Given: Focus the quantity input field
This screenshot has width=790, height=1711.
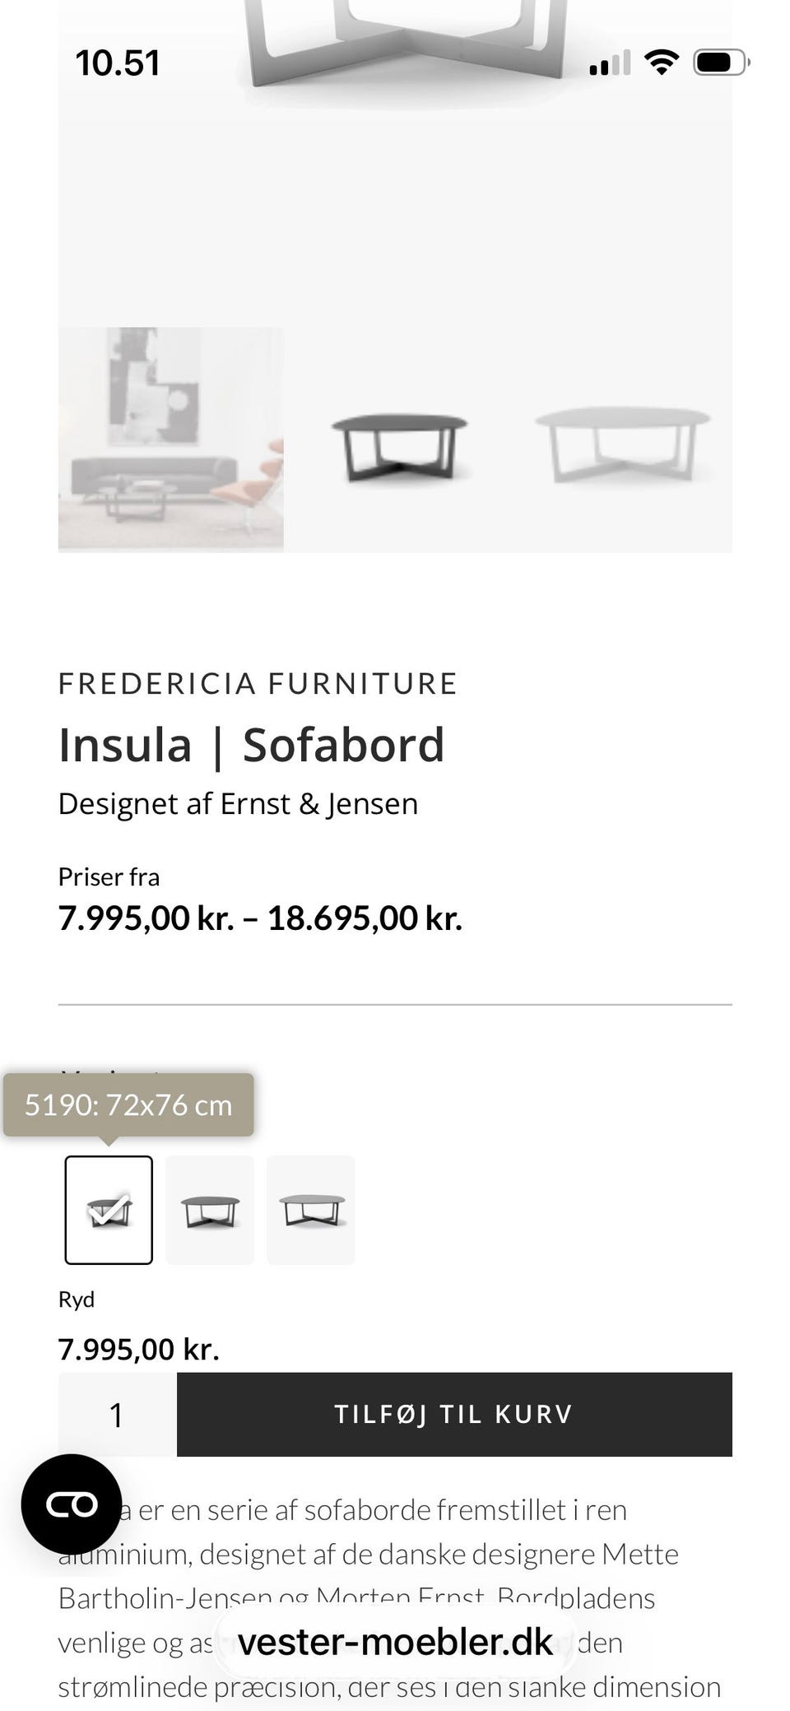Looking at the screenshot, I should click(117, 1415).
